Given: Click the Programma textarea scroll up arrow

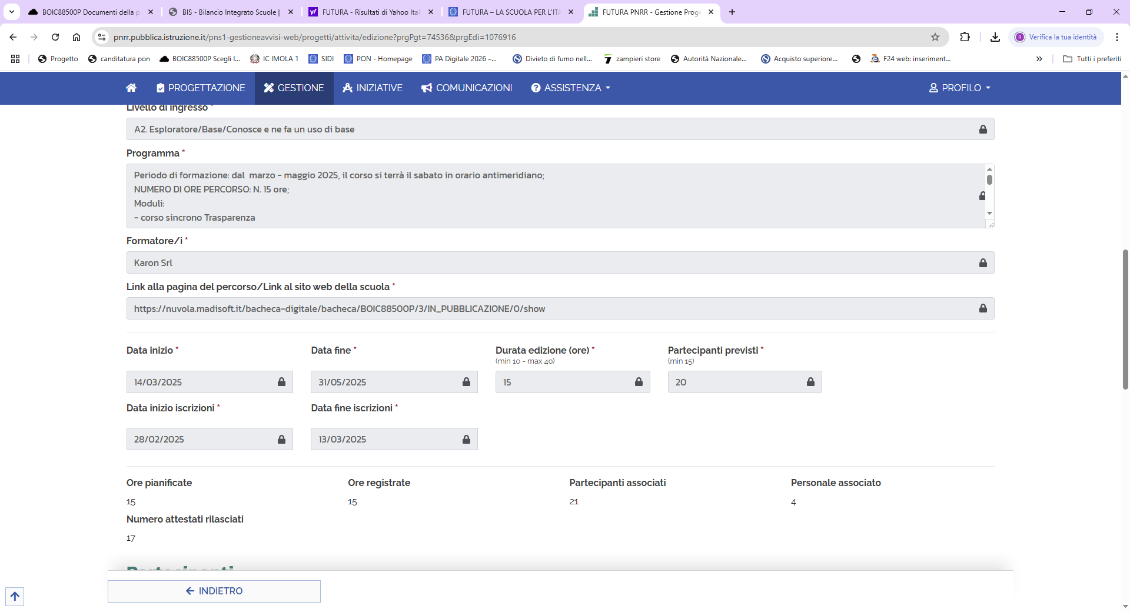Looking at the screenshot, I should [989, 169].
